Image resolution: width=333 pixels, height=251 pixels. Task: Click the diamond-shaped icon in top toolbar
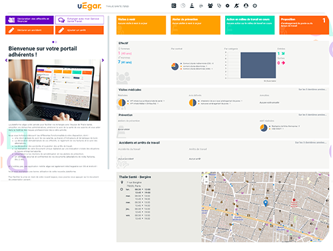tap(228, 6)
